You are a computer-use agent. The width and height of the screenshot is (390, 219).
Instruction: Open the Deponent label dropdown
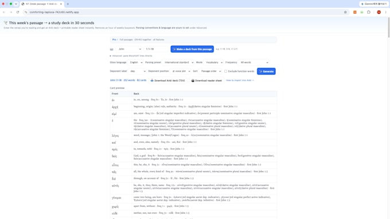(x=137, y=71)
